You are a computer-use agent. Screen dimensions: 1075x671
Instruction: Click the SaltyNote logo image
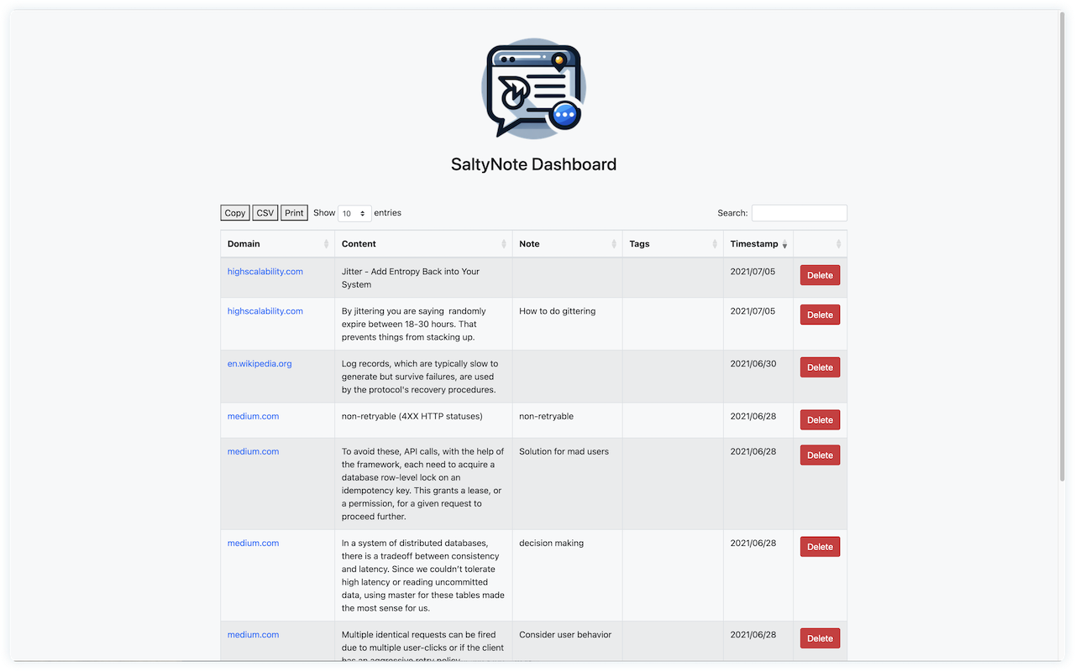(533, 88)
